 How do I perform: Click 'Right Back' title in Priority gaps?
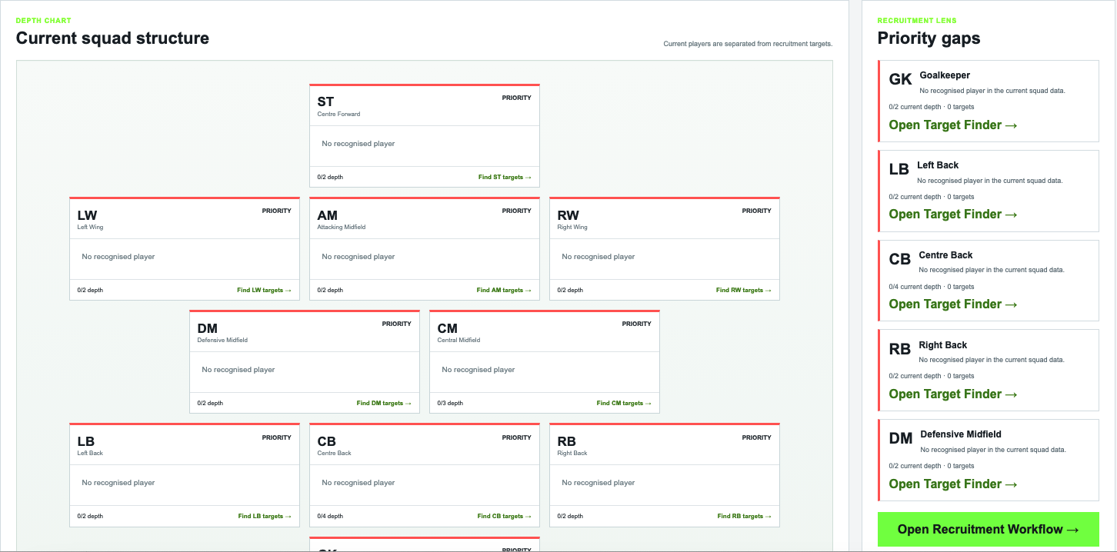943,345
